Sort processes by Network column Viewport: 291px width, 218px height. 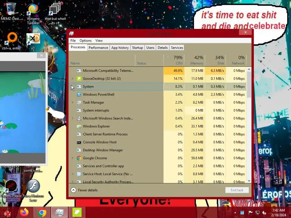tap(236, 60)
